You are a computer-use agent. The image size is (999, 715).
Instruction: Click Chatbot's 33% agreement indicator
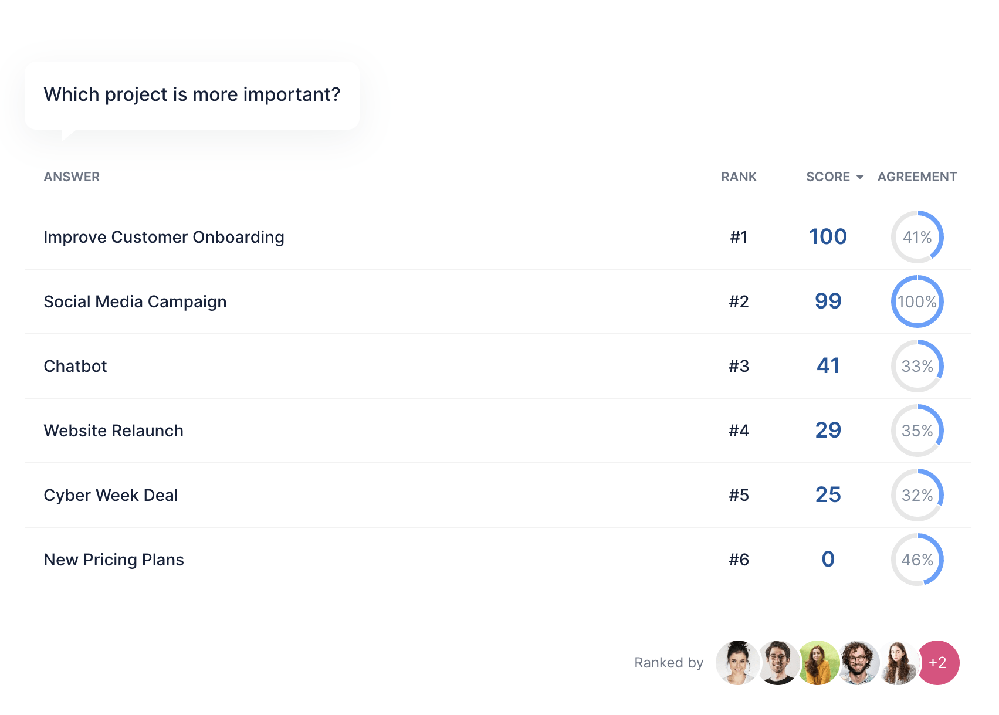point(917,366)
